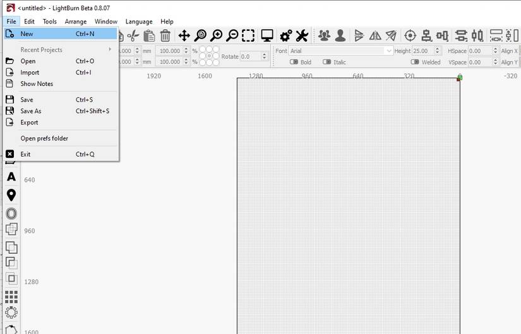Screen dimensions: 521x334
Task: Choose Import from the File menu
Action: pos(61,73)
